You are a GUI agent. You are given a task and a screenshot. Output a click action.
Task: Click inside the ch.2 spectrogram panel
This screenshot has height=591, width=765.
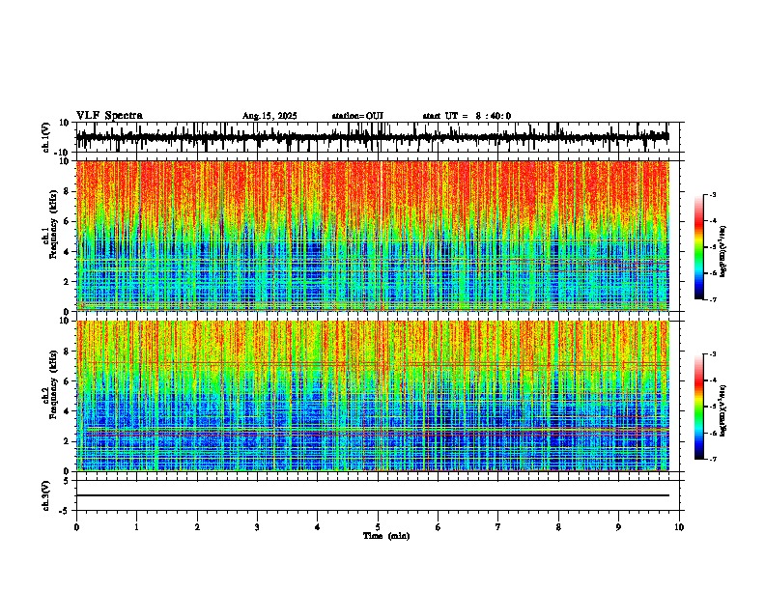(373, 396)
